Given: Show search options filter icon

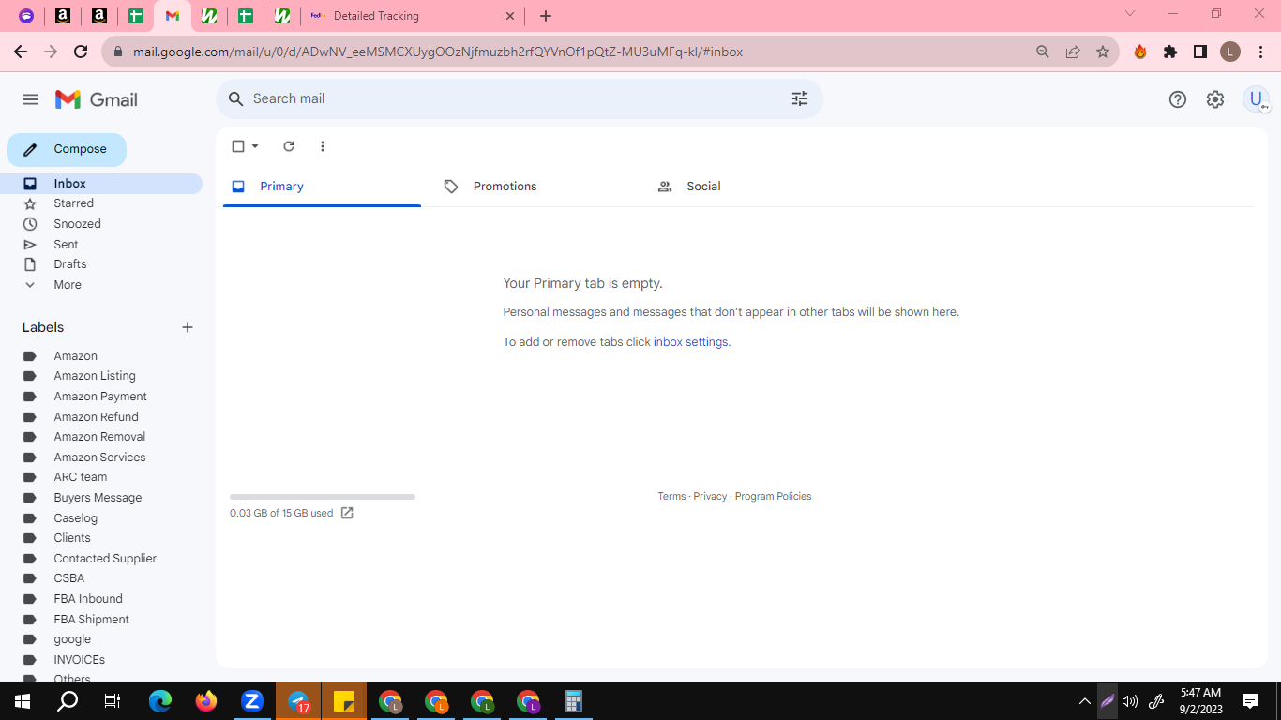Looking at the screenshot, I should click(x=800, y=98).
